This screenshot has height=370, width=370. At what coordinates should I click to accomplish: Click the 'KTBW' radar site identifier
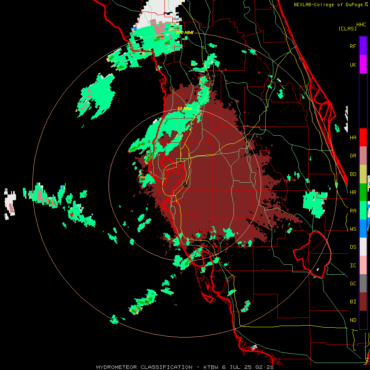point(211,367)
